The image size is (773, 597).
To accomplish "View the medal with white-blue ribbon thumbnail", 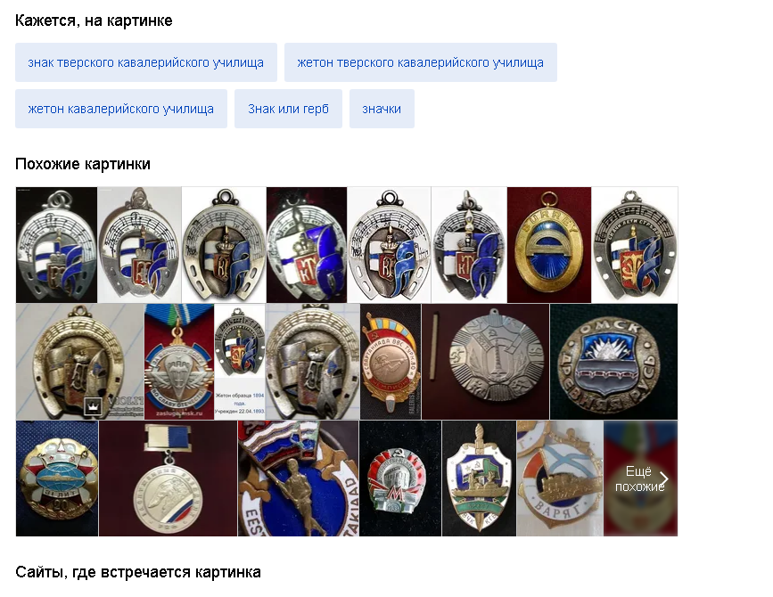I will [169, 478].
